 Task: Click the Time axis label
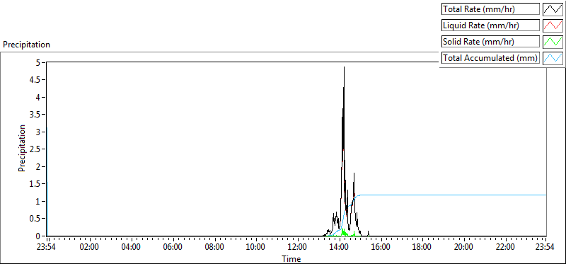pos(291,259)
